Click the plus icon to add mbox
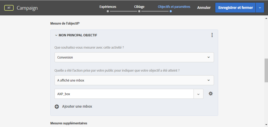Image resolution: width=268 pixels, height=127 pixels. pos(57,106)
